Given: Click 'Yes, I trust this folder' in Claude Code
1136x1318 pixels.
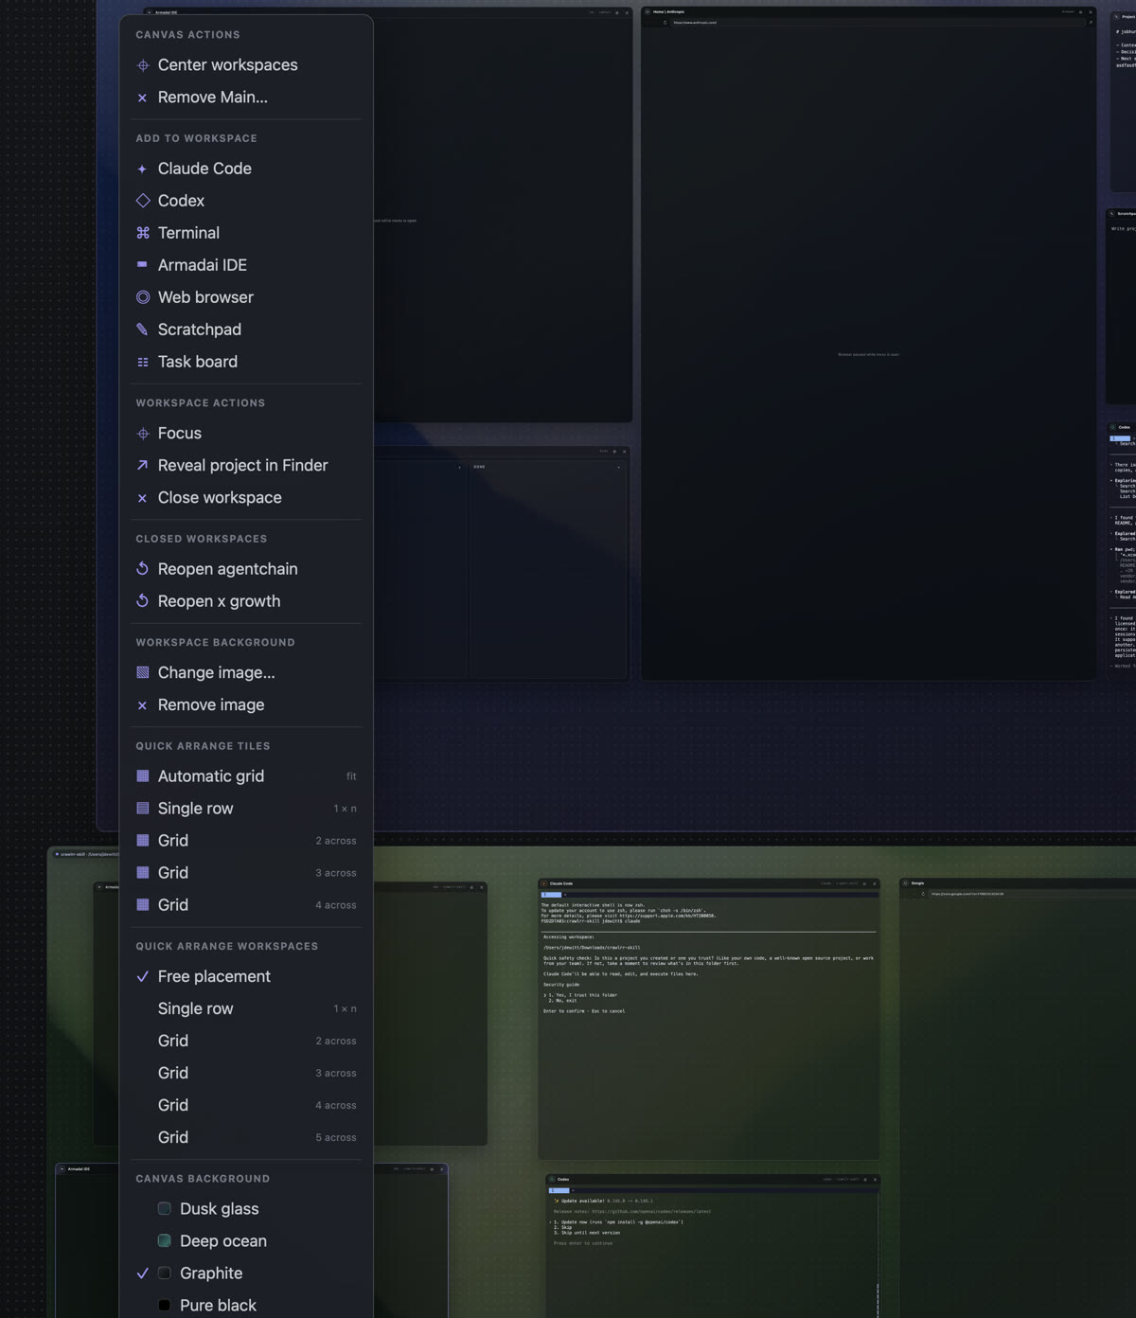Looking at the screenshot, I should tap(581, 995).
